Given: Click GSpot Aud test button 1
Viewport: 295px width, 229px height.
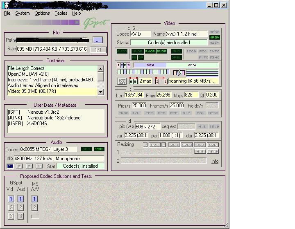Looking at the screenshot, I should 20,199.
